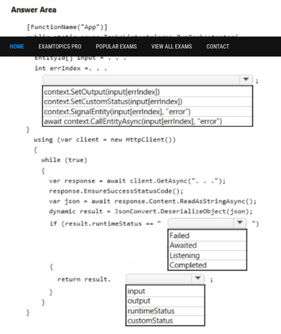Image resolution: width=281 pixels, height=334 pixels.
Task: Choose runtimeStatus from return result list
Action: pos(165,311)
